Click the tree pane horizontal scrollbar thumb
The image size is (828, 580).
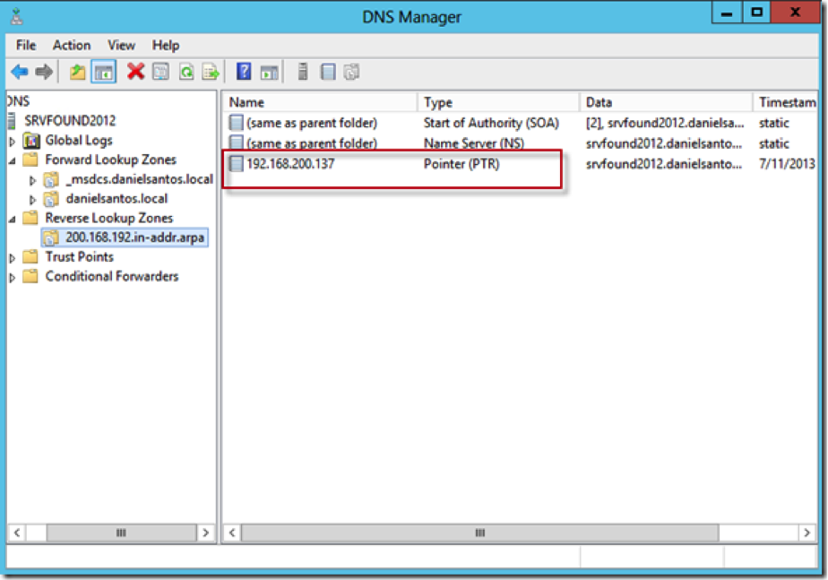[121, 532]
